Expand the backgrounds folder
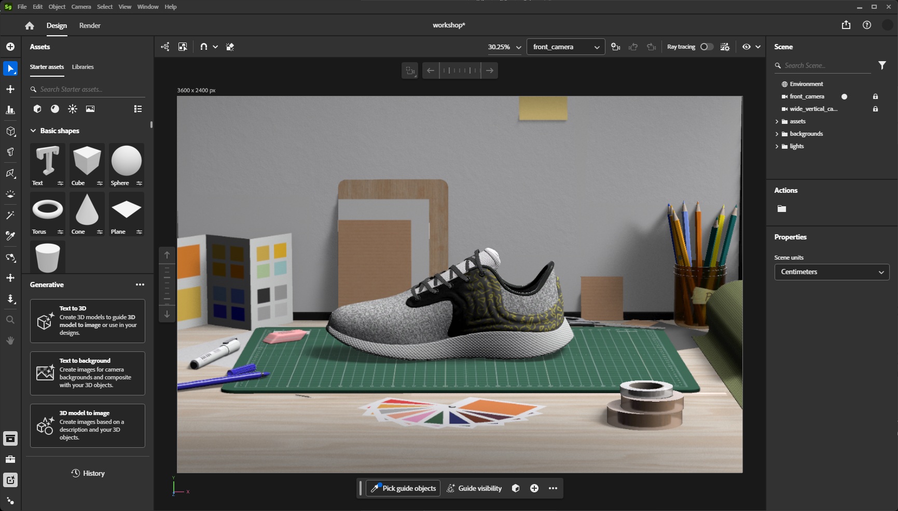This screenshot has width=898, height=511. (777, 134)
